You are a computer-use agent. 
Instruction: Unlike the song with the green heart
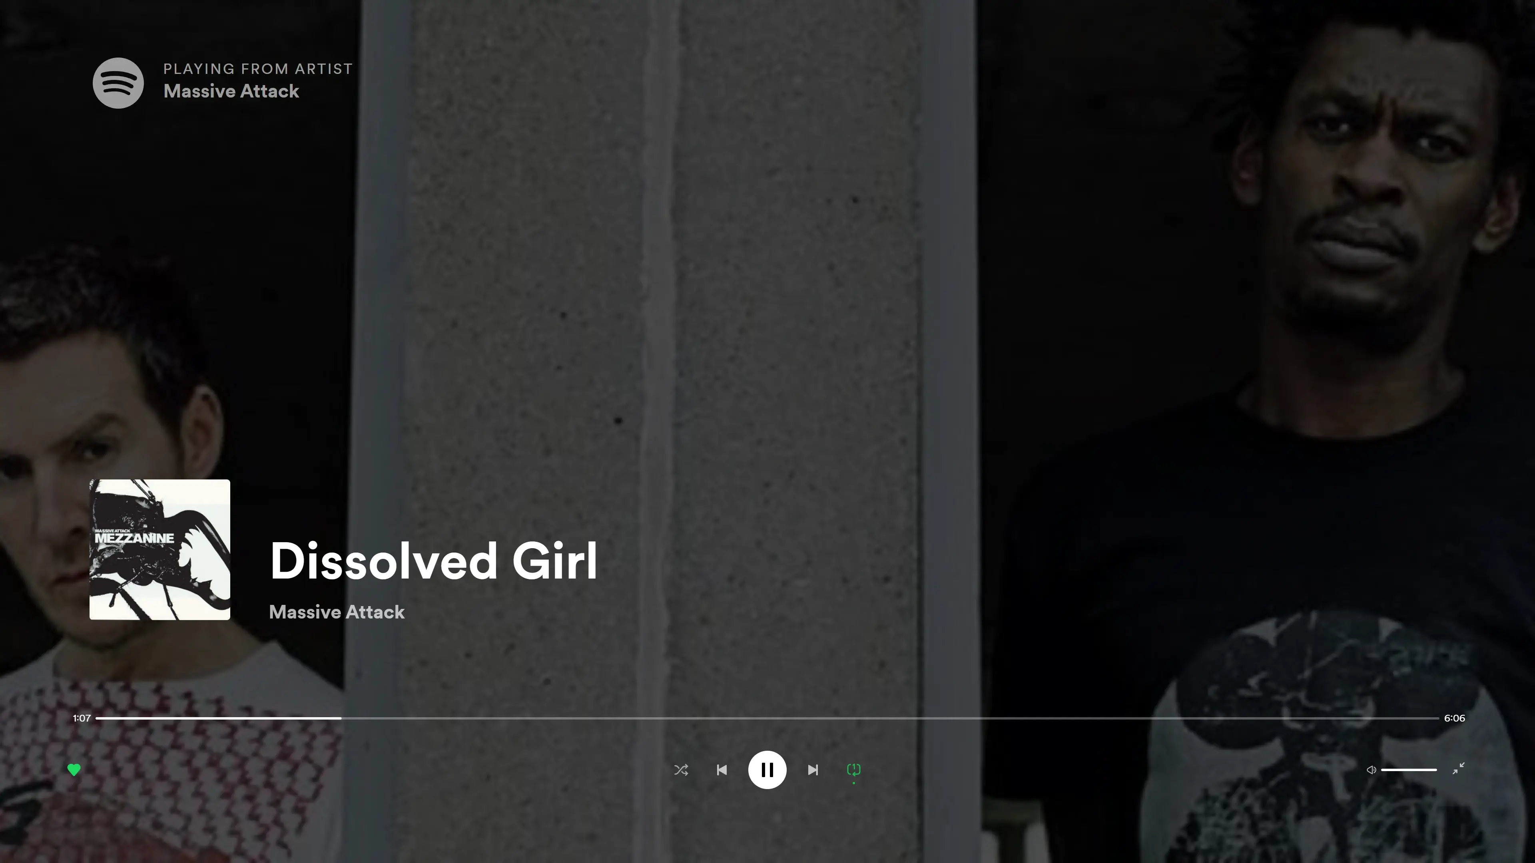pyautogui.click(x=74, y=770)
